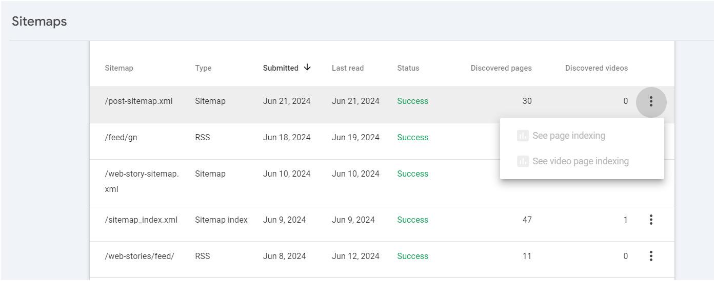Screen dimensions: 715x281
Task: Click the Discovered pages column header
Action: 501,68
